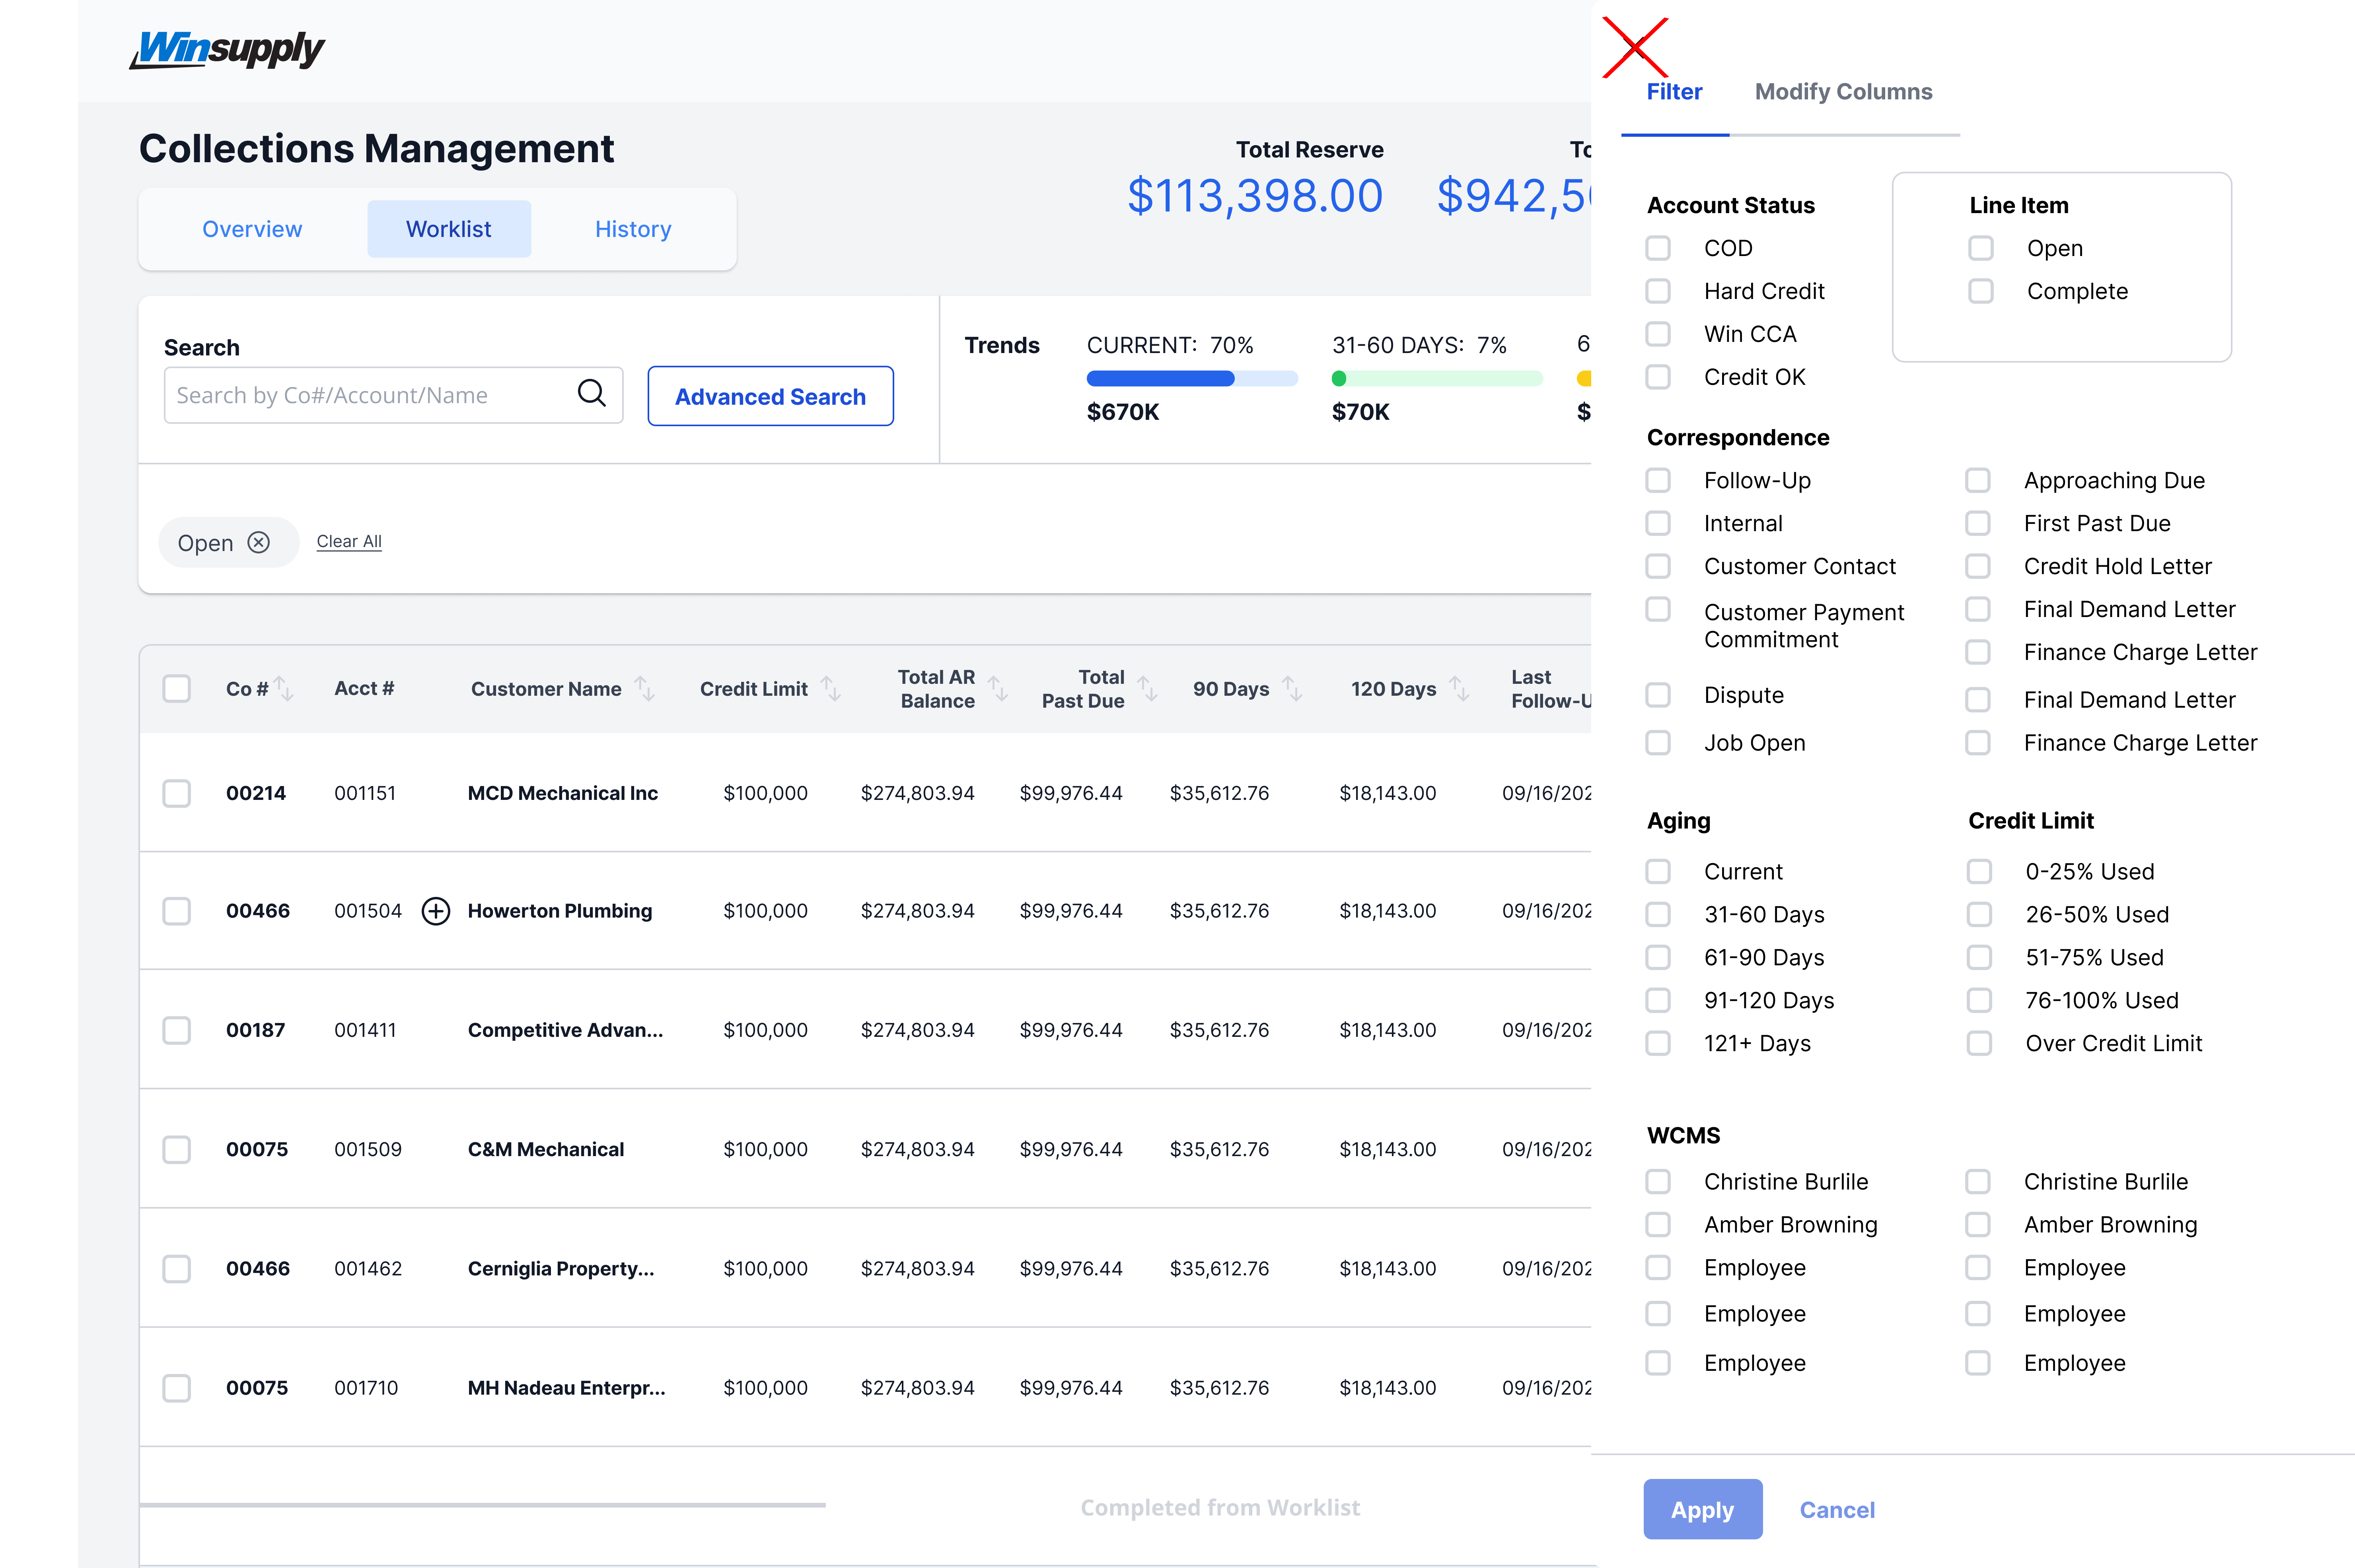Image resolution: width=2355 pixels, height=1568 pixels.
Task: Close the filter panel with X
Action: 1635,47
